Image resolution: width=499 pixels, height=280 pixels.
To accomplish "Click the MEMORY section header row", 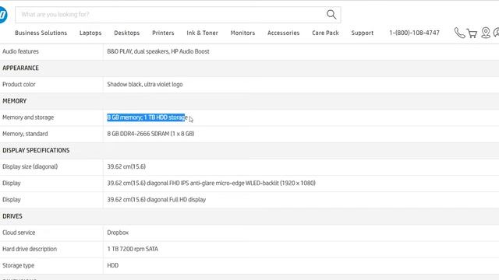I will click(249, 101).
